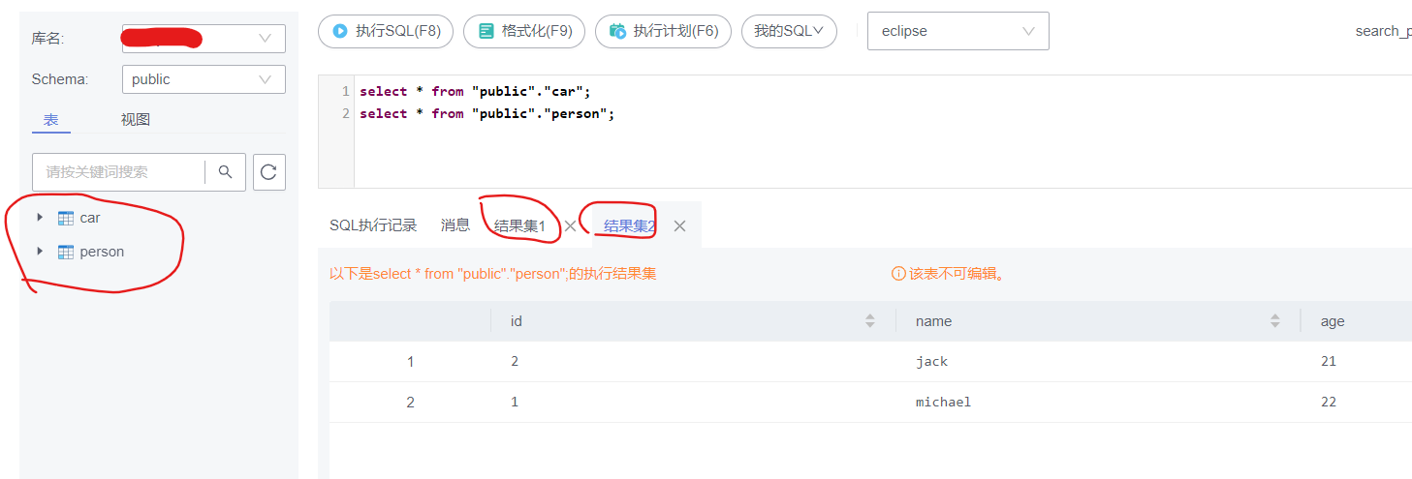
Task: Click the refresh table list button
Action: [268, 172]
